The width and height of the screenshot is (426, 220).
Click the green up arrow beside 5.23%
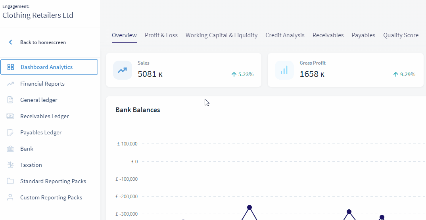coord(234,74)
